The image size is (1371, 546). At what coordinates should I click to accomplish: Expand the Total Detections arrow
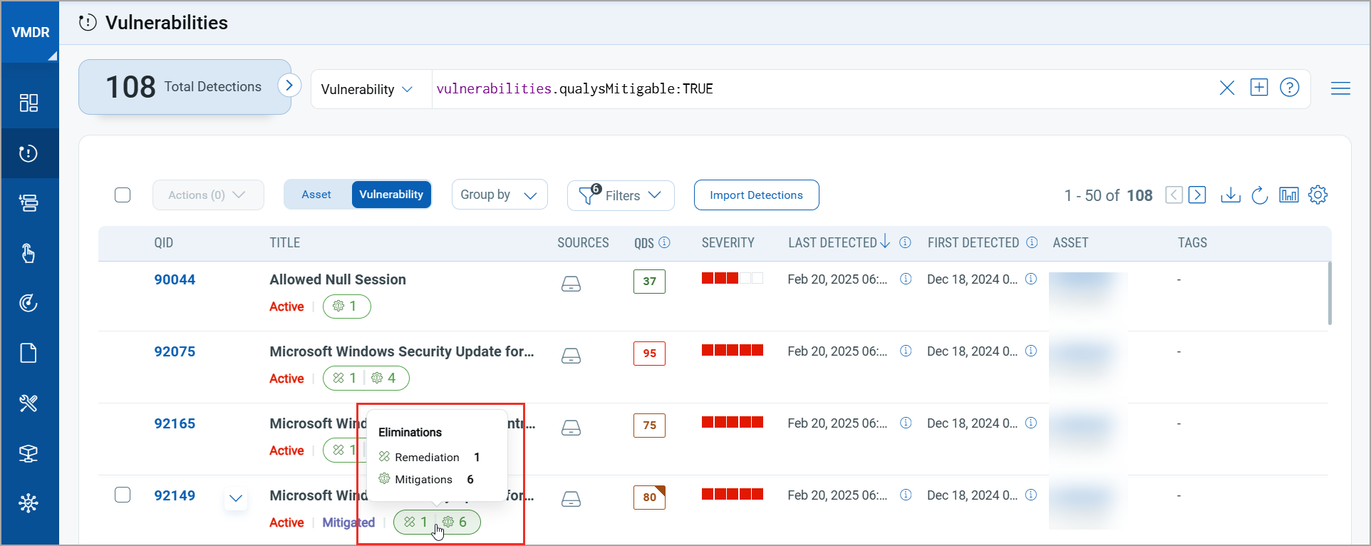coord(289,86)
